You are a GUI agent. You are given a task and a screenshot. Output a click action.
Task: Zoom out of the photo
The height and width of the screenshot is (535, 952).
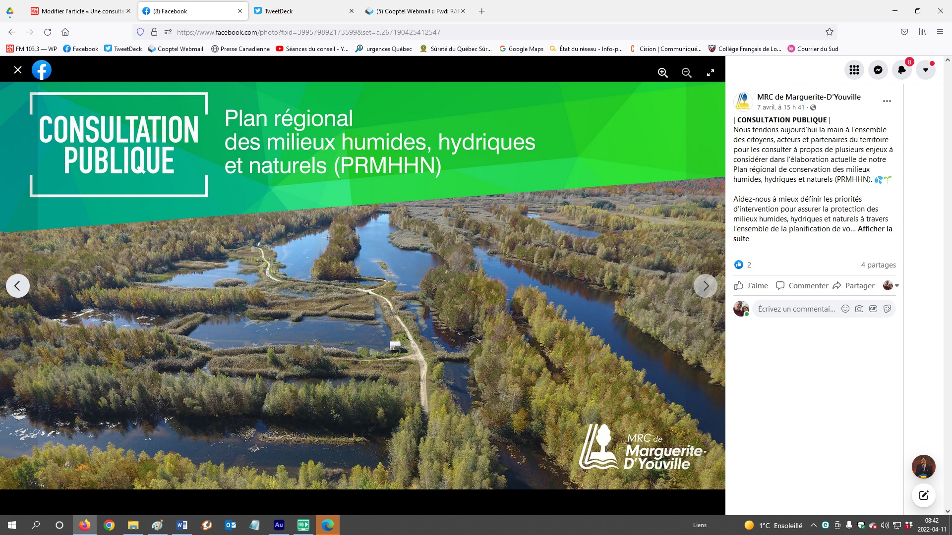coord(686,73)
